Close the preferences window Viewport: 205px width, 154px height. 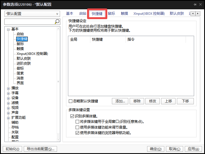(200, 4)
